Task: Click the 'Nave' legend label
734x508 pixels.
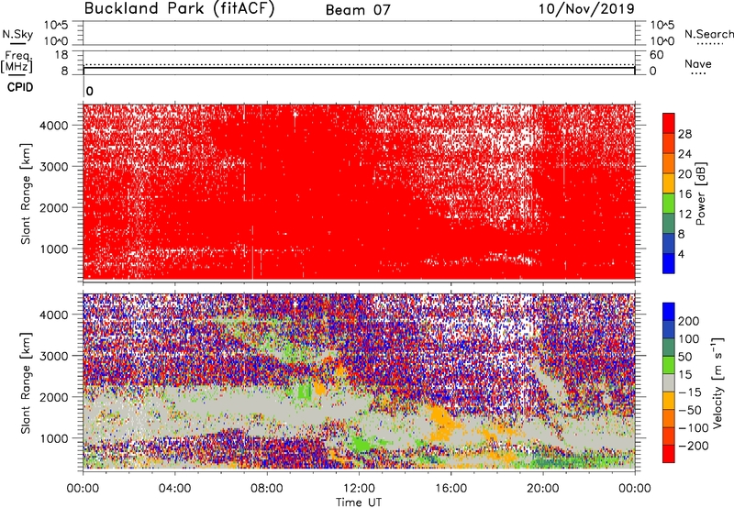Action: pos(698,63)
